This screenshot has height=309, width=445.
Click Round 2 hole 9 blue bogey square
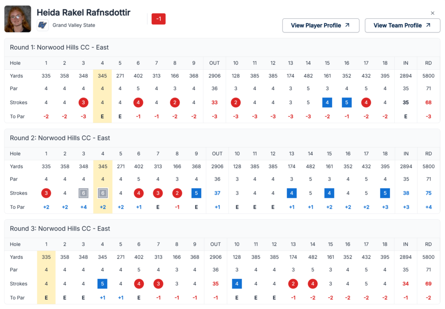click(x=196, y=193)
